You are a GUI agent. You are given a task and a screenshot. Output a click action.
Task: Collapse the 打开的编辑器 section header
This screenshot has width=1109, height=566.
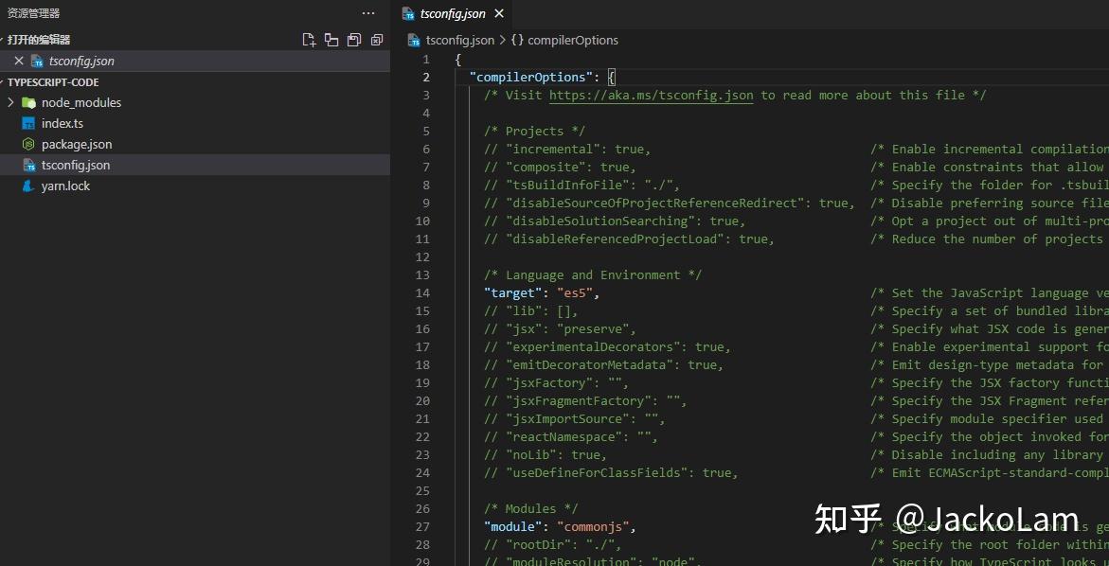38,40
